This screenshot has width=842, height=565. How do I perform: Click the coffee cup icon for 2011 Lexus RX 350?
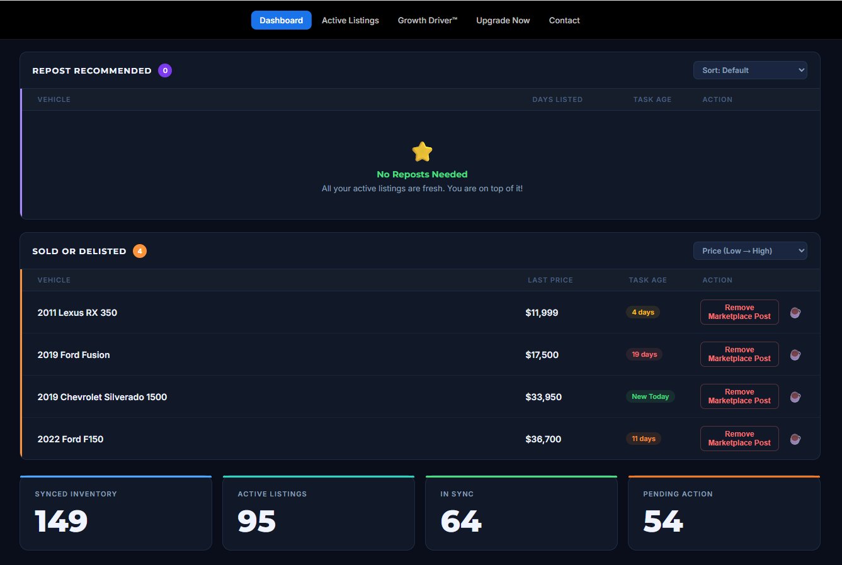[795, 313]
